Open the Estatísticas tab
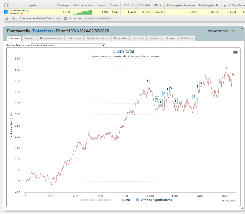The height and width of the screenshot is (214, 245). pyautogui.click(x=74, y=38)
